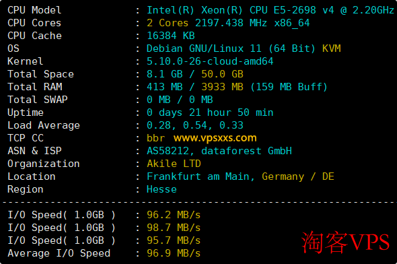Screen dimensions: 397x264
Task: Select the bbr congestion control value
Action: pyautogui.click(x=155, y=138)
